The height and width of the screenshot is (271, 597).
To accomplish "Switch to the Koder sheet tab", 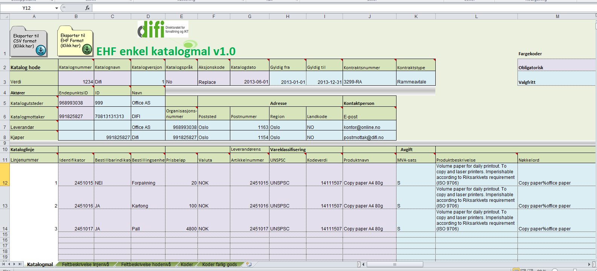I will 187,264.
